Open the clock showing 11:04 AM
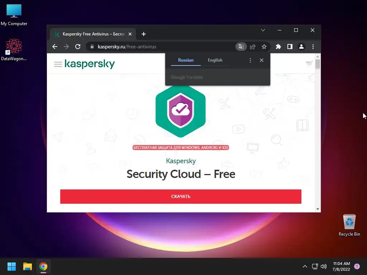Screen dimensions: 367x275 [341, 266]
